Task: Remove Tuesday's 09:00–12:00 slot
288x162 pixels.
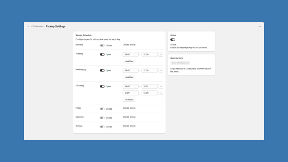Action: 161,54
